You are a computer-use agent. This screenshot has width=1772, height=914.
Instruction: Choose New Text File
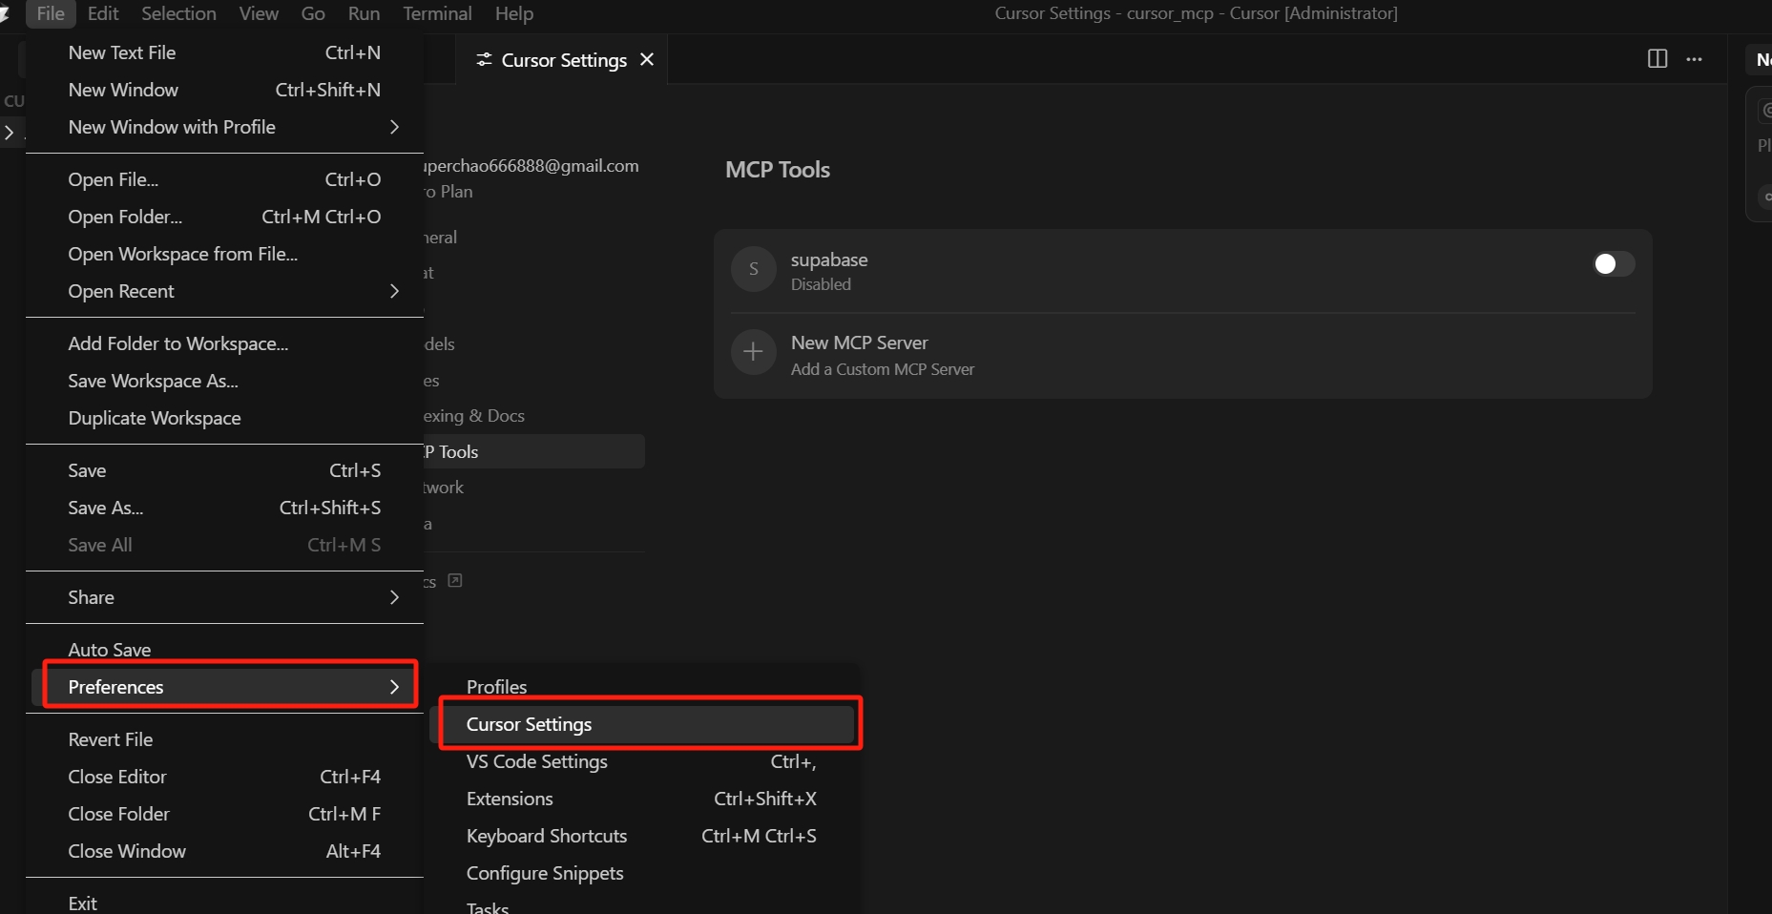[x=224, y=52]
